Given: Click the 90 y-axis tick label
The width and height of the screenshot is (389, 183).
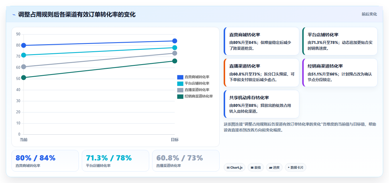Looking at the screenshot, I should click(x=18, y=34).
